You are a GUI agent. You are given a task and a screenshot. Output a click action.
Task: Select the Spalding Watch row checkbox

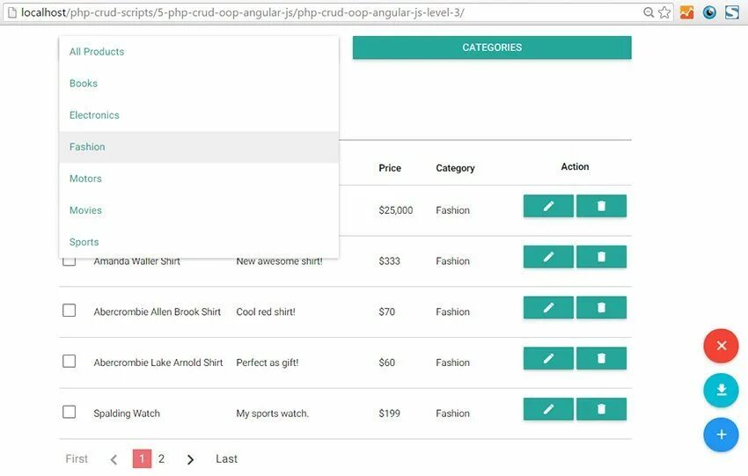pyautogui.click(x=70, y=412)
